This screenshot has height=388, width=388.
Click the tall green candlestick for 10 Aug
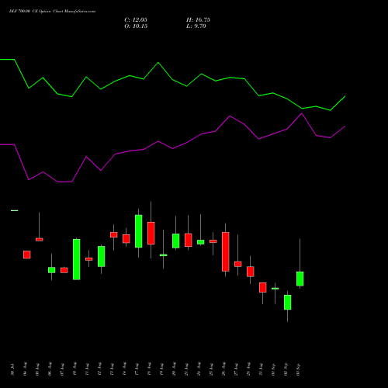pyautogui.click(x=77, y=259)
